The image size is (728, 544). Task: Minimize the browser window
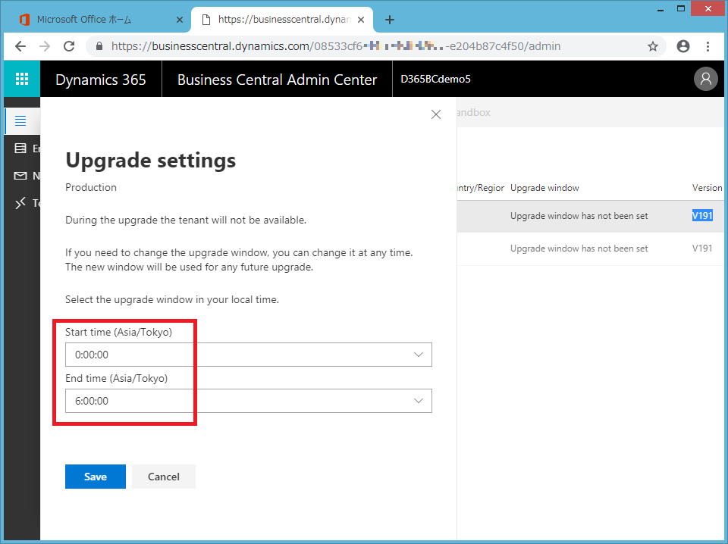pos(661,9)
